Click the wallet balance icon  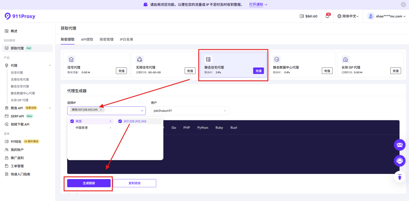302,16
